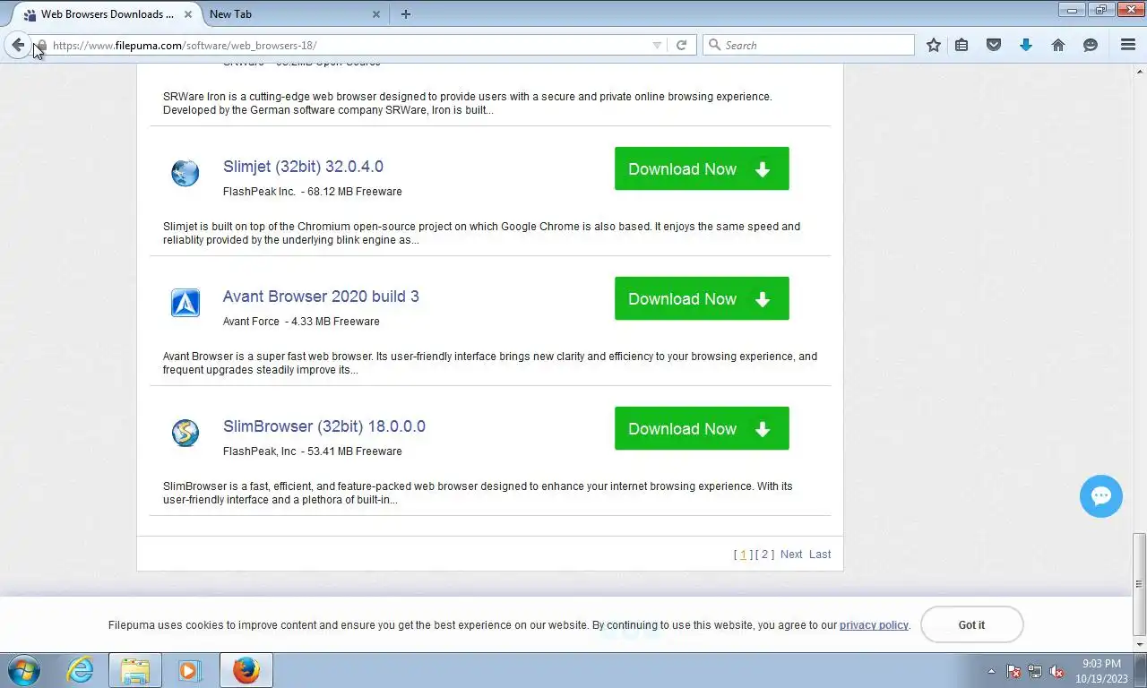Open a new tab with plus icon
The height and width of the screenshot is (688, 1147).
click(406, 14)
